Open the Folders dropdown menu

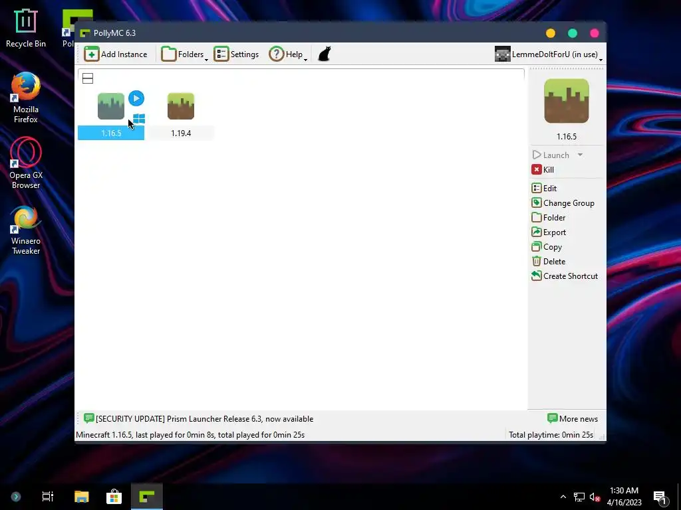pos(185,54)
